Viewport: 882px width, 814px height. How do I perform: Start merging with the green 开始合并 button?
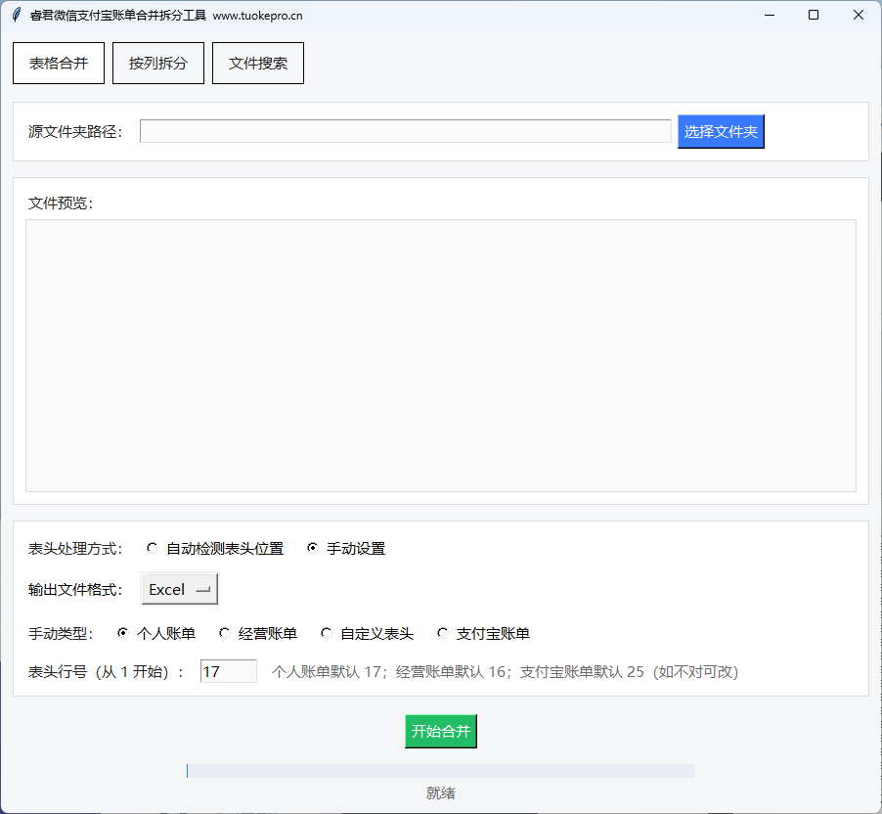tap(441, 732)
